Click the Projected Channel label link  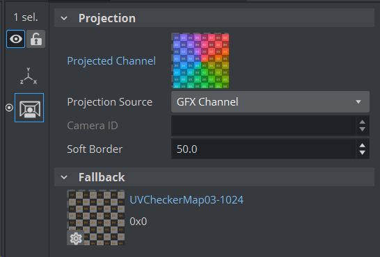(x=111, y=61)
